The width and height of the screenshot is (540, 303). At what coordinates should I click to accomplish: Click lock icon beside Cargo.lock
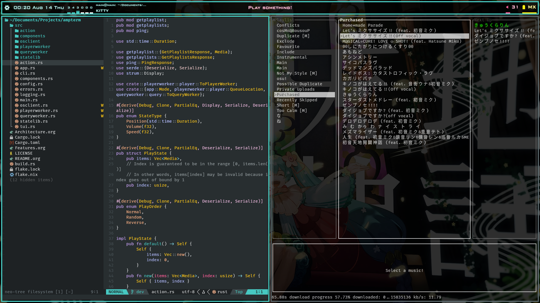(12, 137)
